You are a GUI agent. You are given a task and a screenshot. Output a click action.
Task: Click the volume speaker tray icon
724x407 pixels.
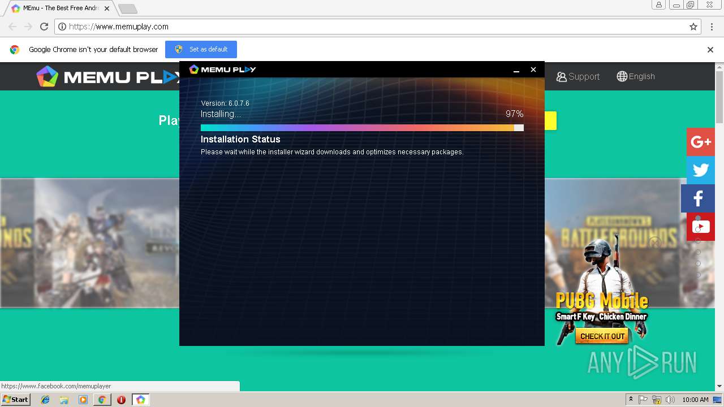[x=670, y=400]
